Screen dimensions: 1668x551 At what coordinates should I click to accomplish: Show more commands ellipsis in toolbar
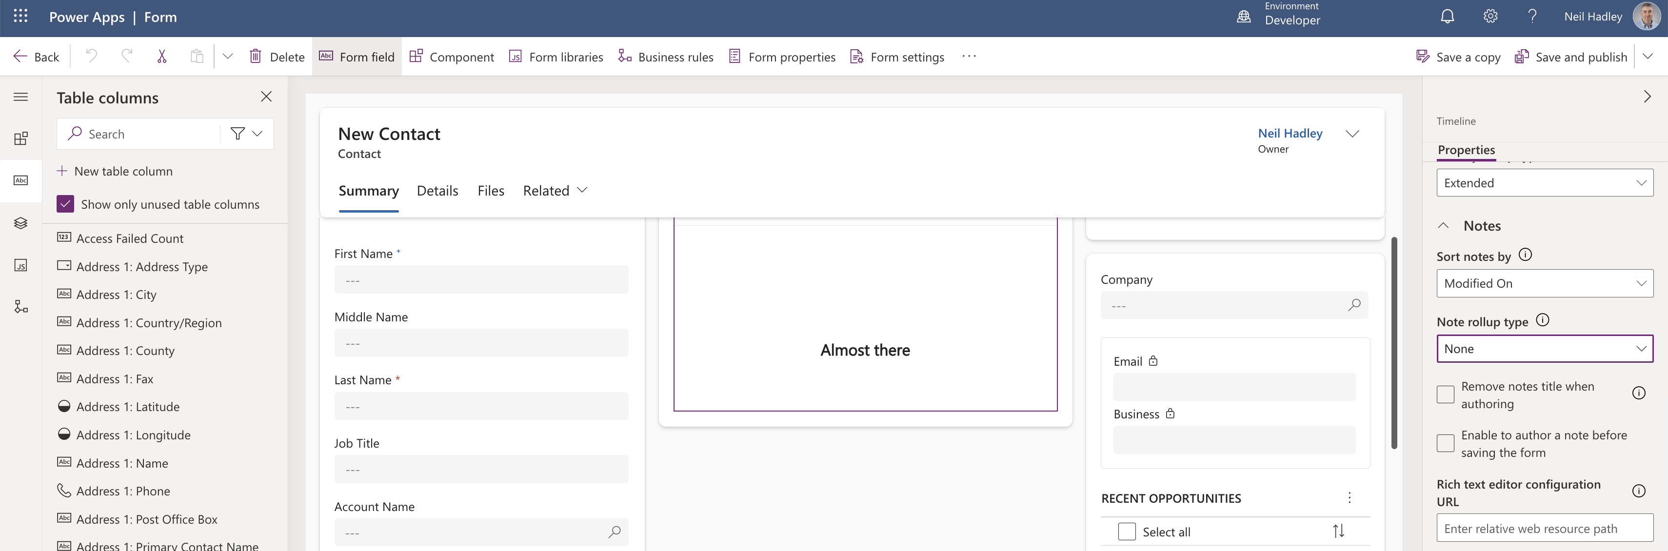point(969,57)
